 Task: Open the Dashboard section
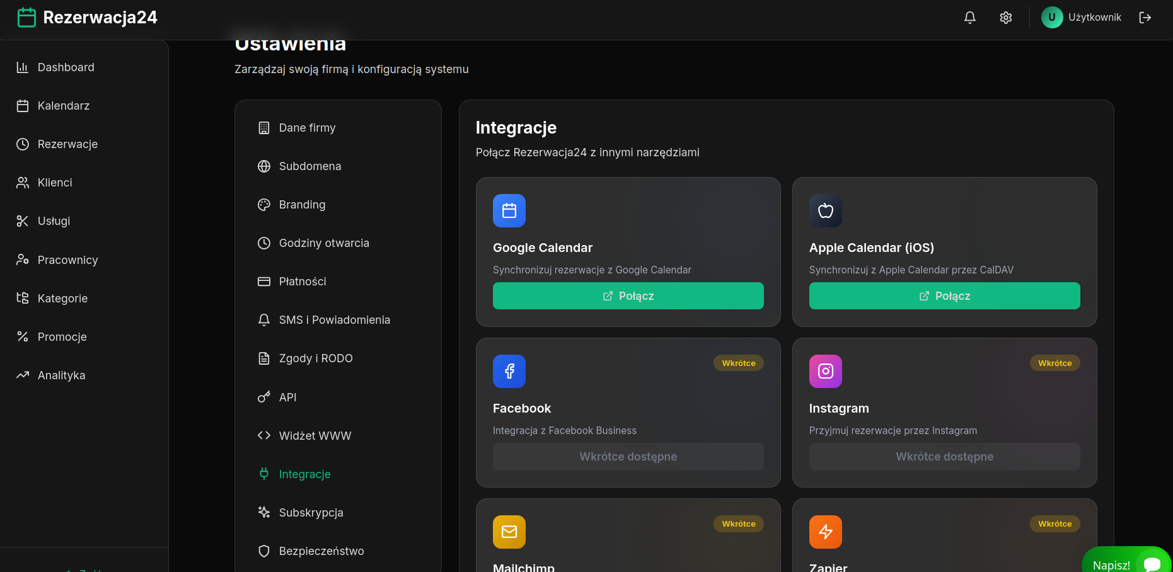click(66, 67)
